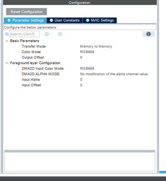This screenshot has height=181, width=166.
Task: Click the Foreground layer Configuration title
Action: point(35,63)
